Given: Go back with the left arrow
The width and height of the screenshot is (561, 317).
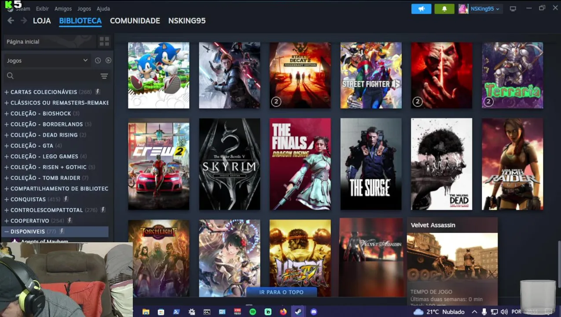Looking at the screenshot, I should tap(11, 21).
